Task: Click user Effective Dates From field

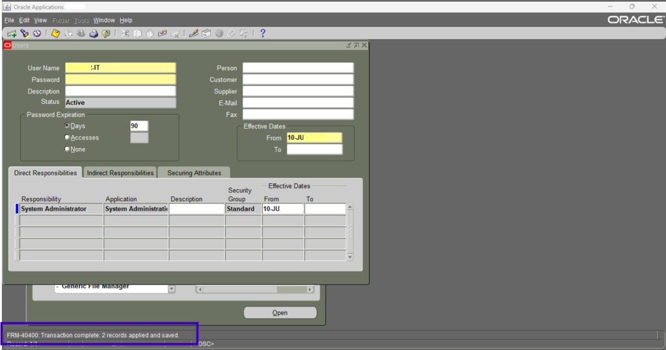Action: (x=314, y=138)
